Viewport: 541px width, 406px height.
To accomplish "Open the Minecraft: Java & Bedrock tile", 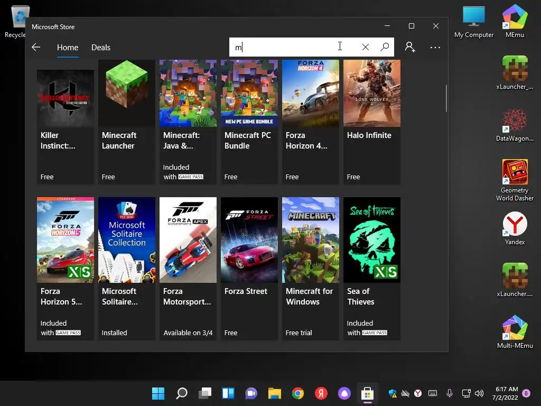I will (188, 122).
